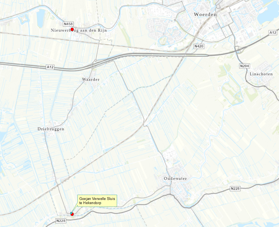Click the N228 shield east of Oudewater

coord(235,188)
